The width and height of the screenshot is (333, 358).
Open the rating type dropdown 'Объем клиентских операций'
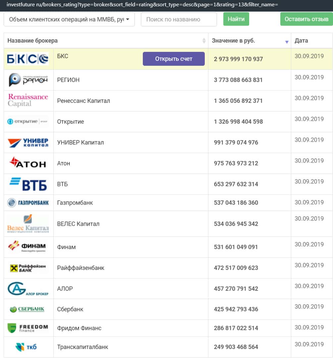(69, 20)
